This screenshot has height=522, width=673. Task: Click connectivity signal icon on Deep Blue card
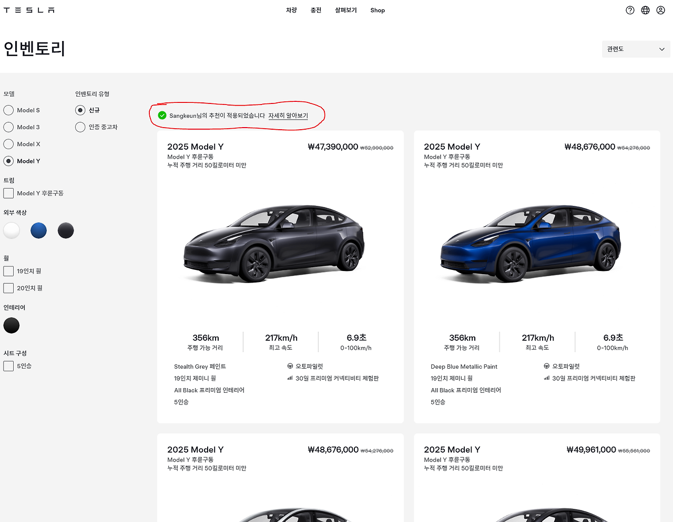(x=547, y=378)
